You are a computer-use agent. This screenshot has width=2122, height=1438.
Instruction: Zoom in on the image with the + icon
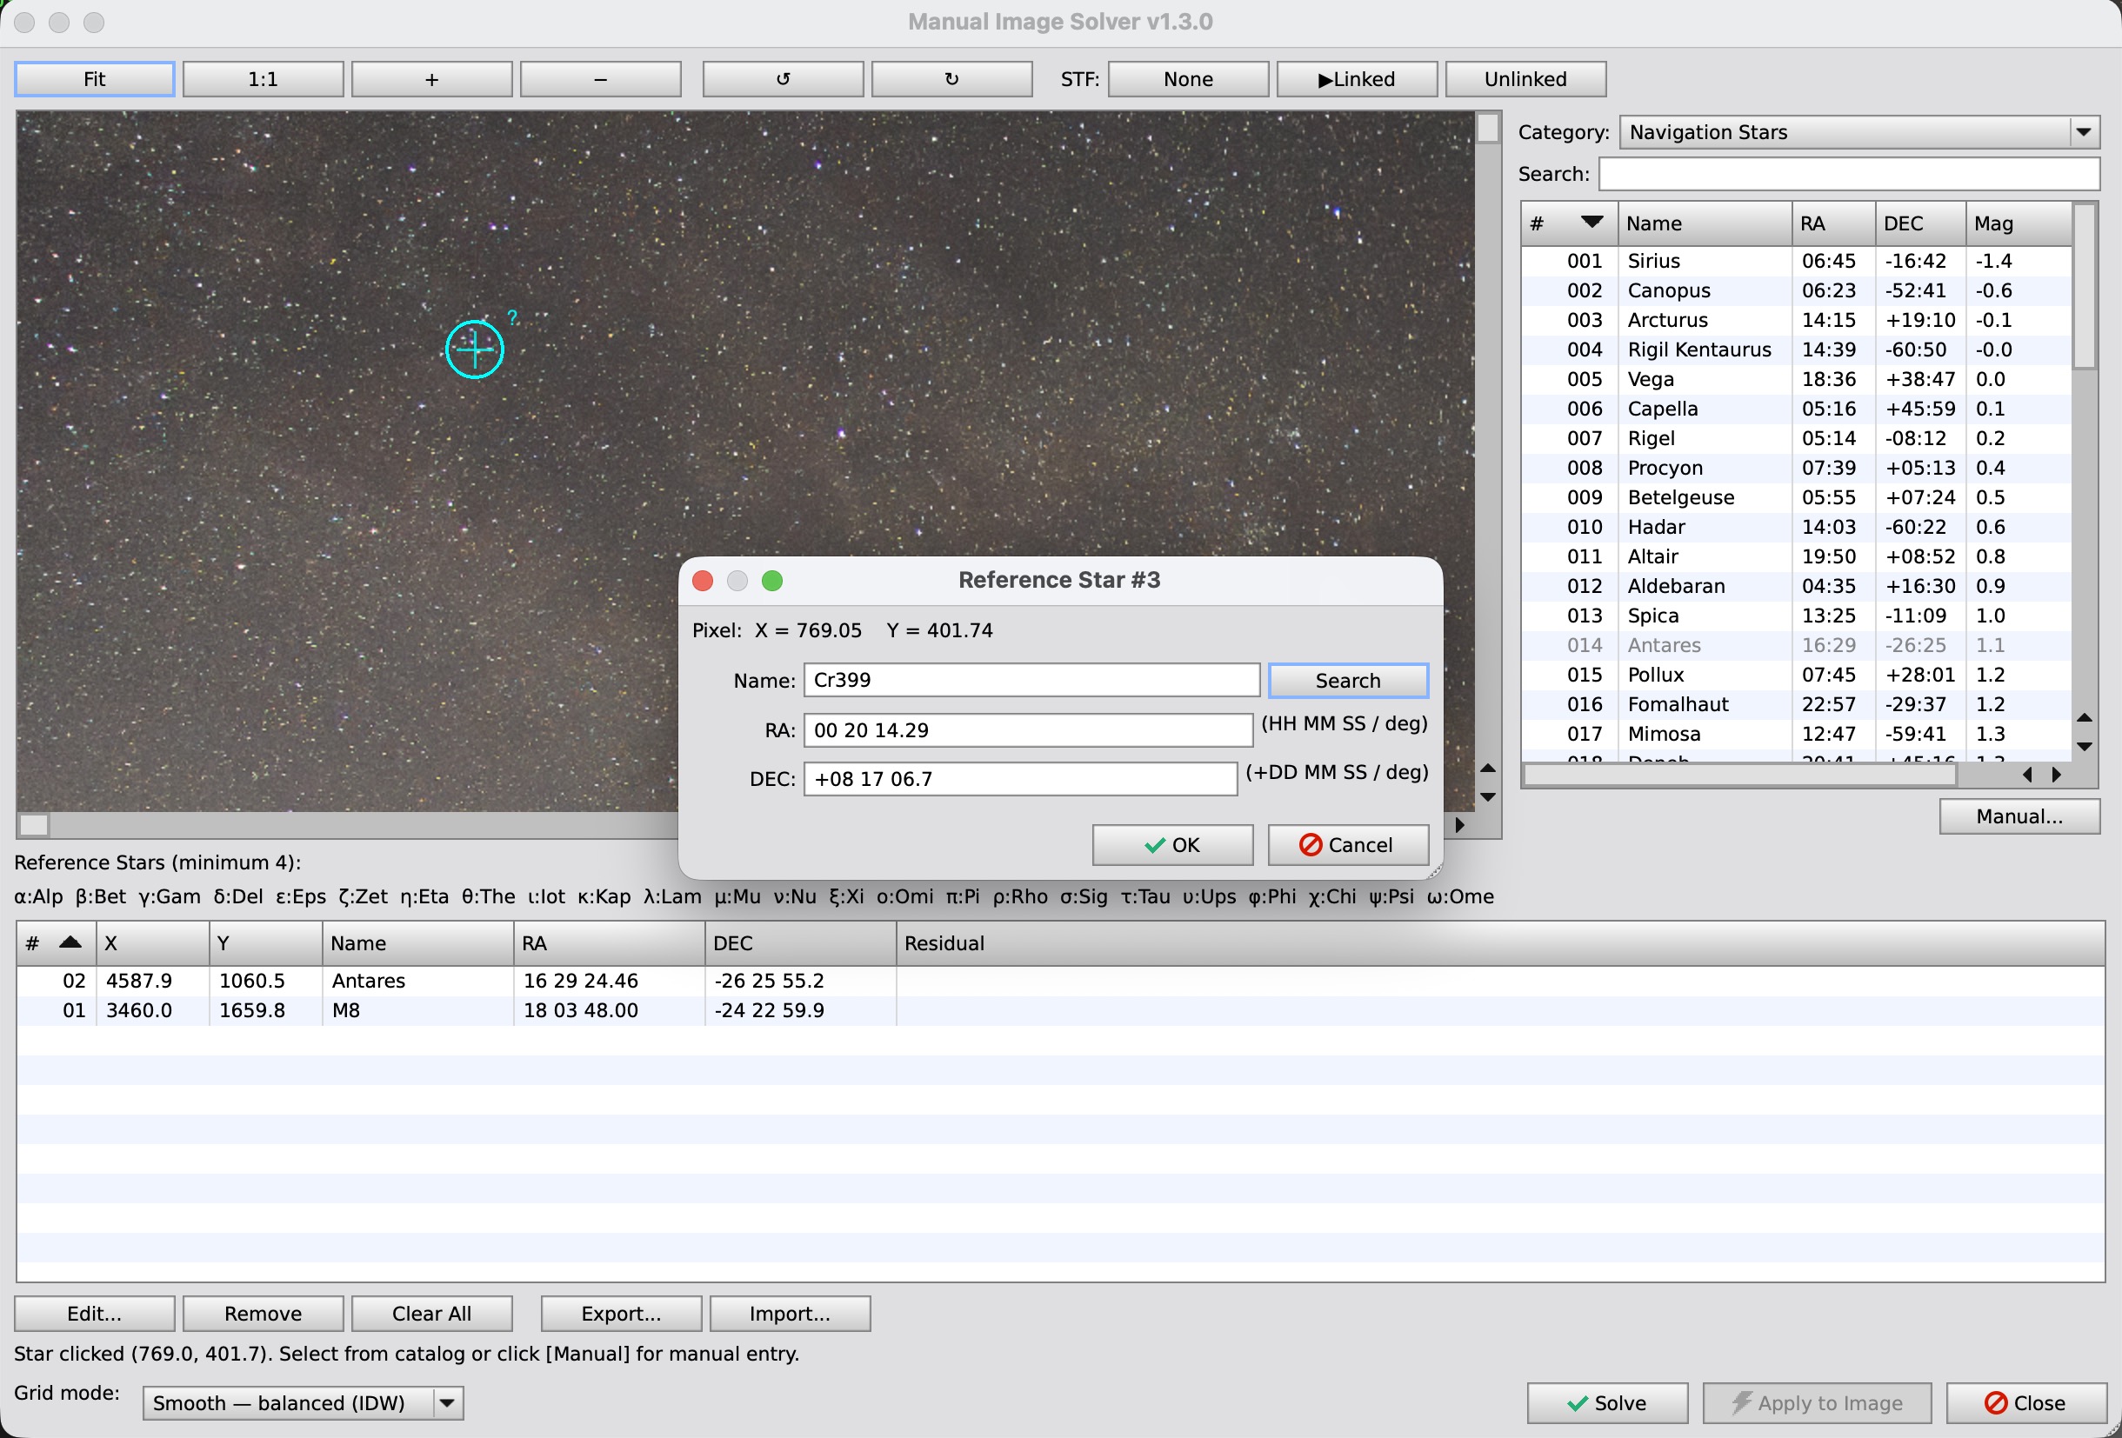[430, 78]
